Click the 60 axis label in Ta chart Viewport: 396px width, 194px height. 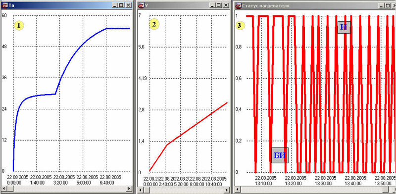(4, 16)
